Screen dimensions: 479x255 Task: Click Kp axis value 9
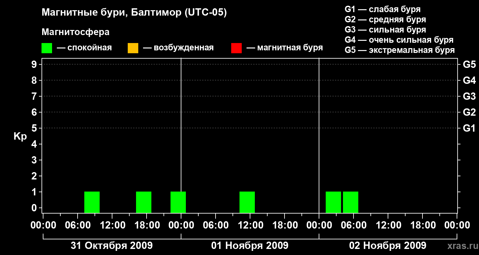click(35, 64)
